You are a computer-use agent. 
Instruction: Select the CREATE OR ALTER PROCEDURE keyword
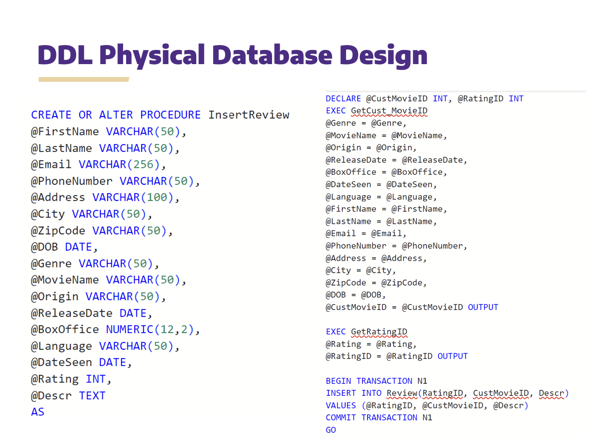[x=115, y=114]
